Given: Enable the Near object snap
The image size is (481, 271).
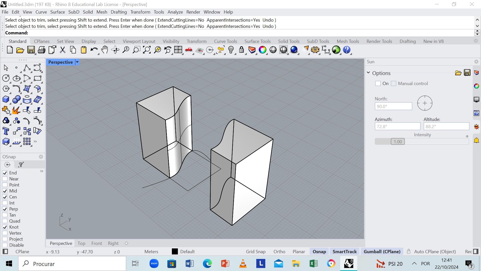Looking at the screenshot, I should [5, 179].
